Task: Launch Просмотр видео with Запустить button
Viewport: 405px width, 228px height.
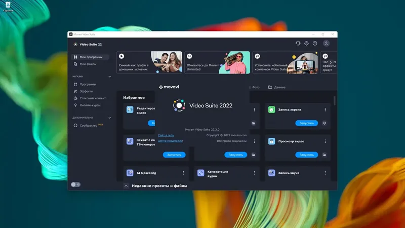Action: [307, 155]
